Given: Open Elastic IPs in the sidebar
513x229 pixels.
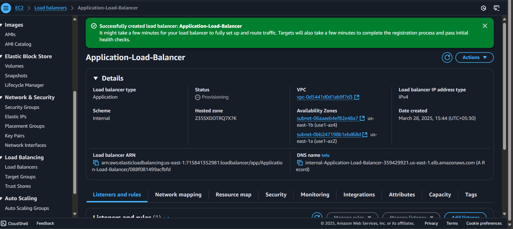Looking at the screenshot, I should [x=16, y=117].
